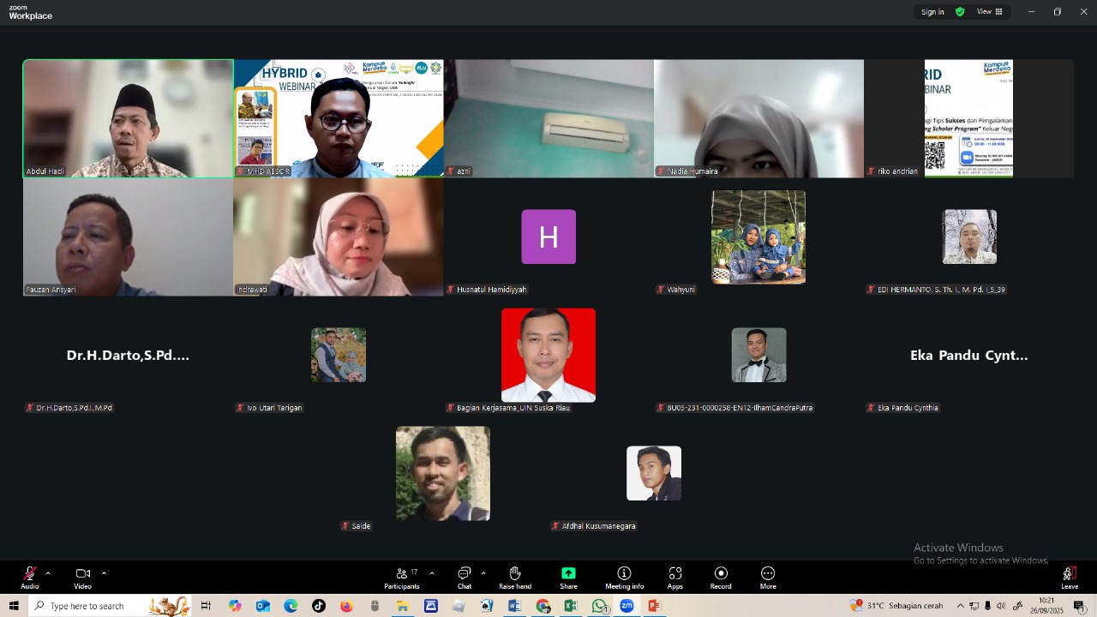Expand the Audio options arrow

(x=48, y=573)
